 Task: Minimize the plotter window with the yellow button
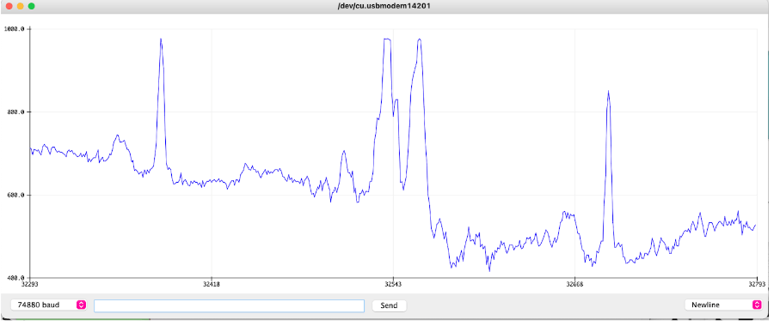pos(20,6)
